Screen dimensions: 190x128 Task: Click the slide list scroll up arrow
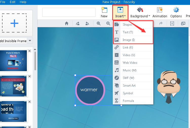[35, 49]
